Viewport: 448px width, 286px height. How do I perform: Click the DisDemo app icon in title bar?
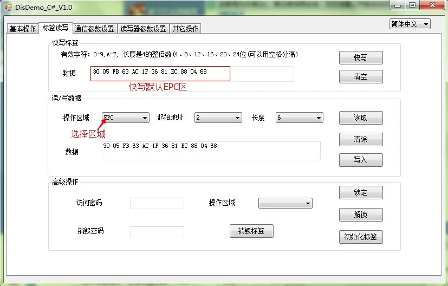(8, 8)
